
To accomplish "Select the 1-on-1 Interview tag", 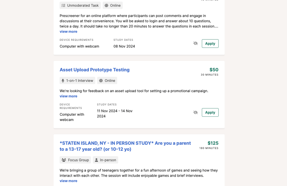I will 77,80.
